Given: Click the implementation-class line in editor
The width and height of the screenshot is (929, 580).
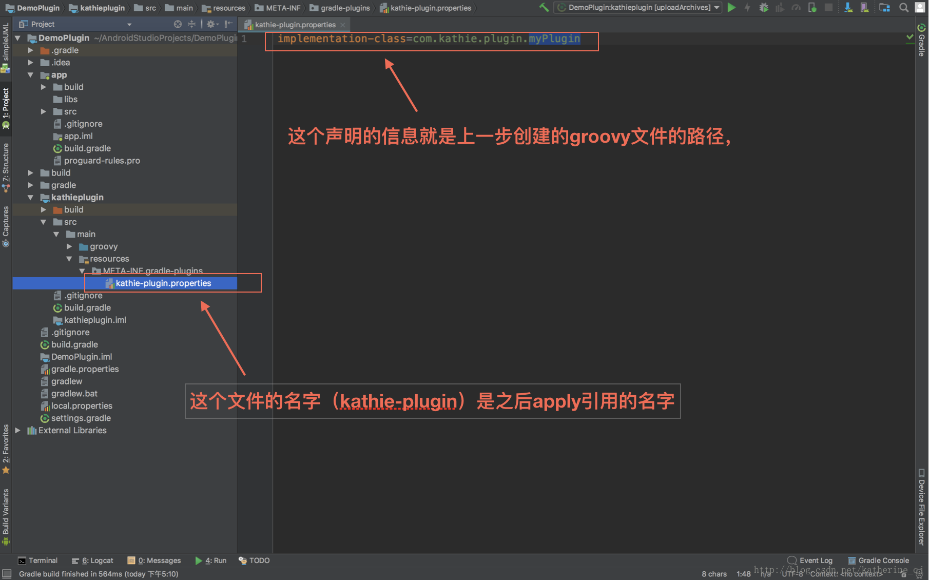Looking at the screenshot, I should (429, 38).
